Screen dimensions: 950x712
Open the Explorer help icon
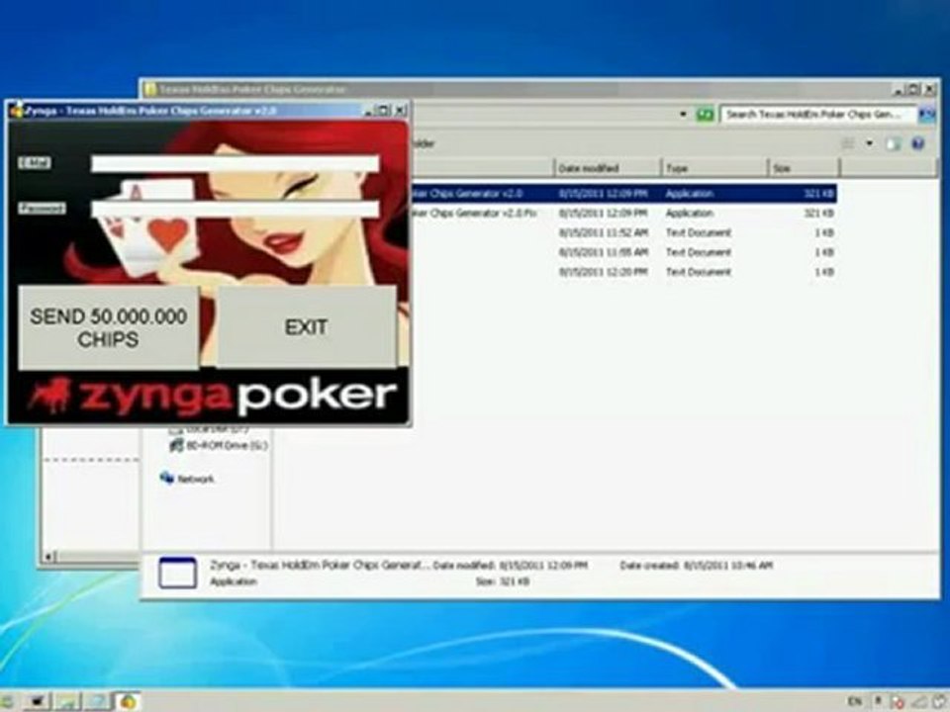click(918, 143)
